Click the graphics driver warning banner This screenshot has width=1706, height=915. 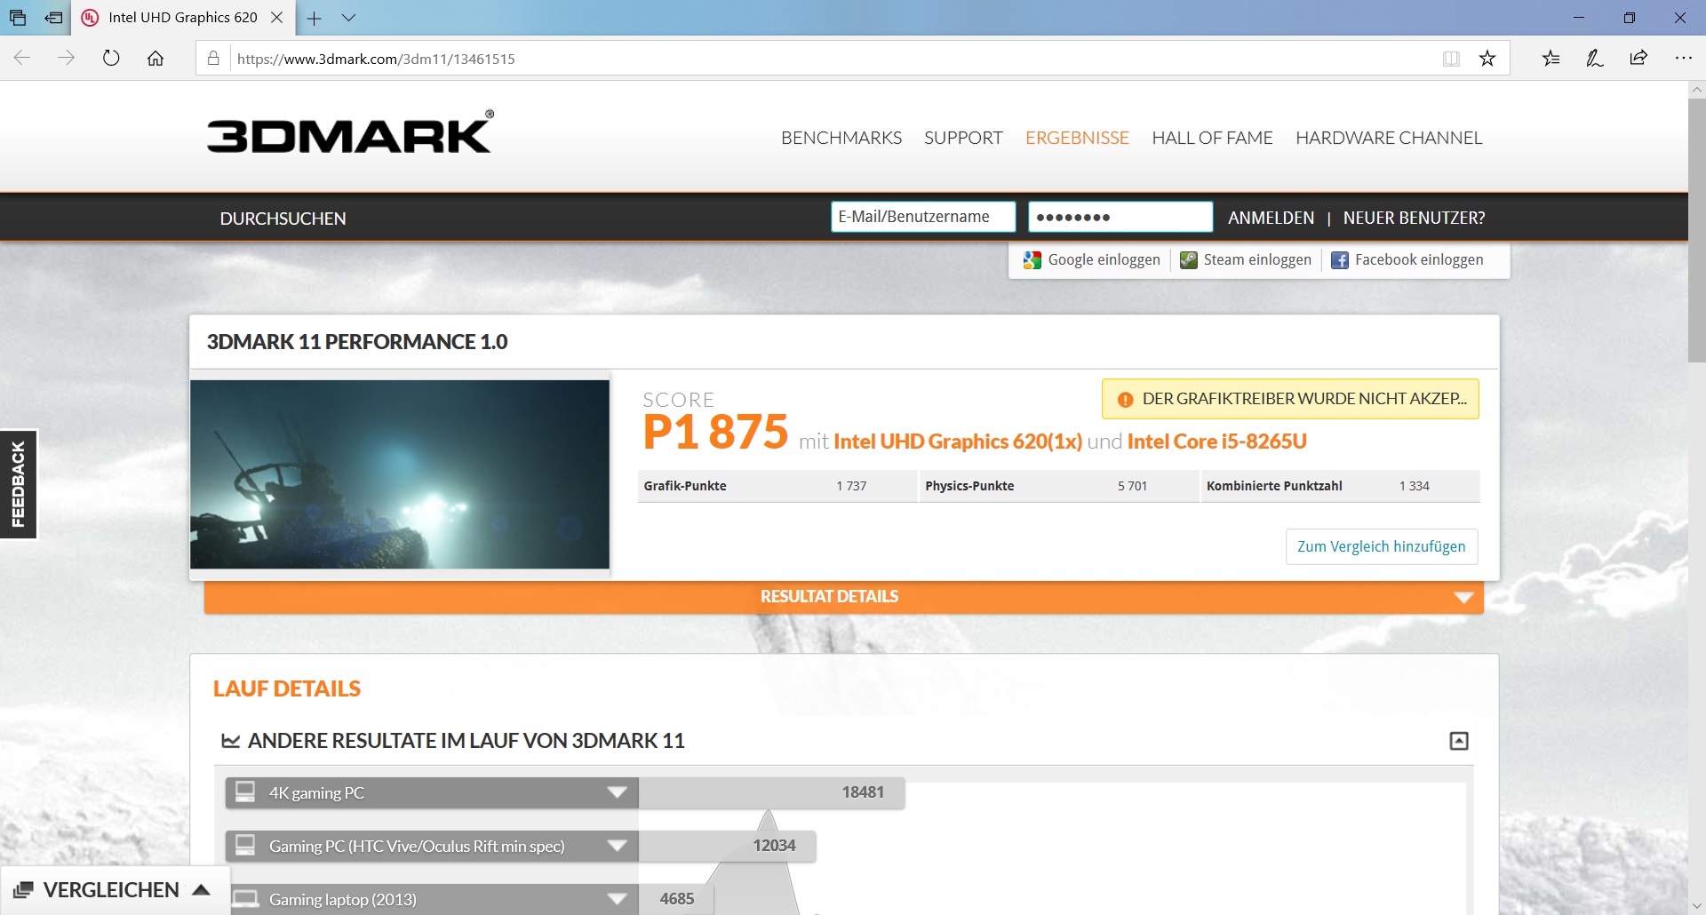[x=1290, y=399]
